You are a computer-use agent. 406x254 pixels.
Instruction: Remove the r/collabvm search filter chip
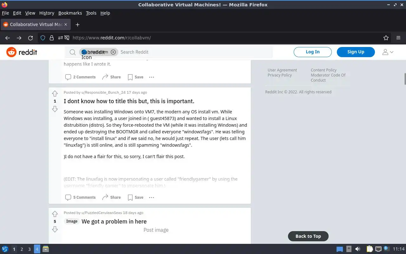(113, 52)
